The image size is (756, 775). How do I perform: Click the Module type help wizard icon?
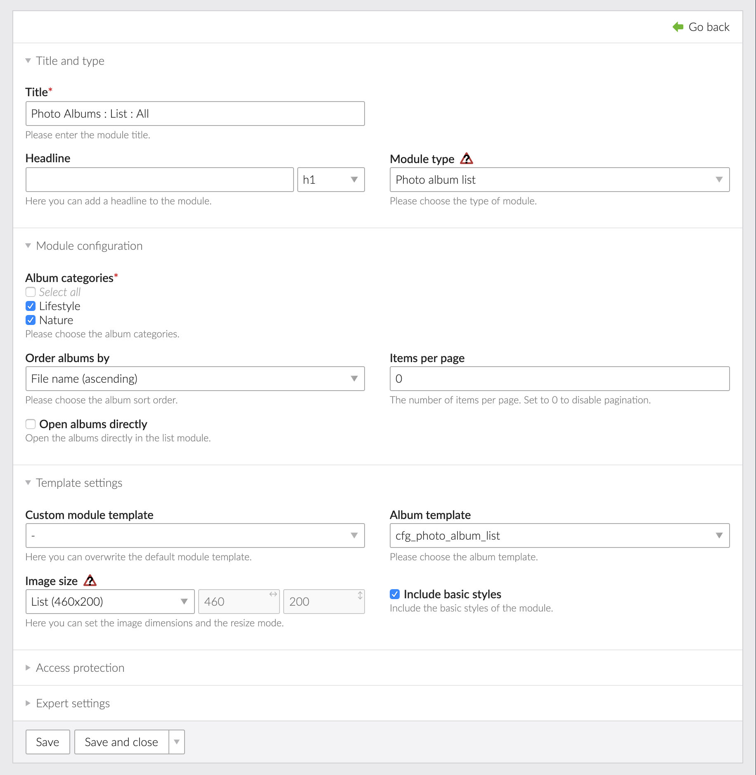coord(467,159)
